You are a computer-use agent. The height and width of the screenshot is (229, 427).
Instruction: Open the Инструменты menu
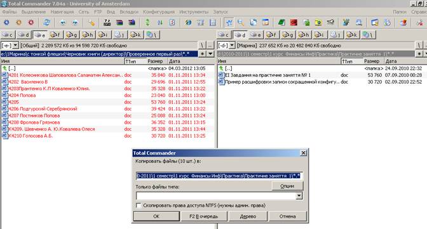click(194, 12)
